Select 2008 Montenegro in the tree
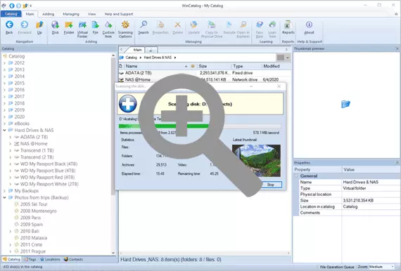401x271 pixels. point(39,211)
